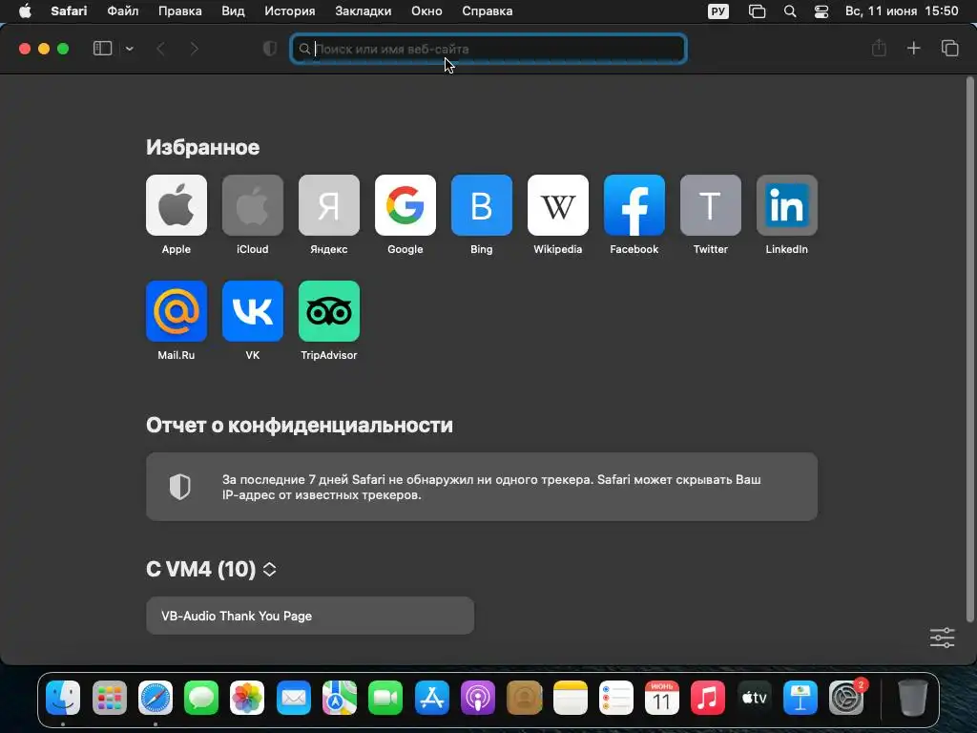Open the Safari application menu
This screenshot has width=977, height=733.
69,11
